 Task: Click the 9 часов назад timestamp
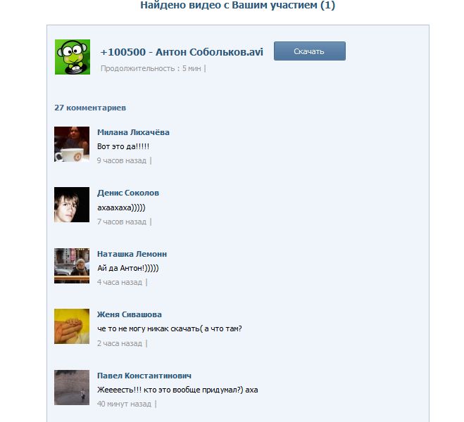122,160
